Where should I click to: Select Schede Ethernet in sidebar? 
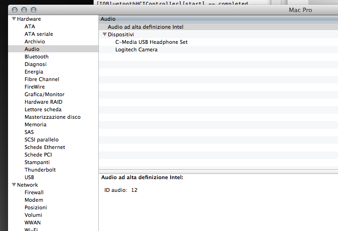click(45, 147)
